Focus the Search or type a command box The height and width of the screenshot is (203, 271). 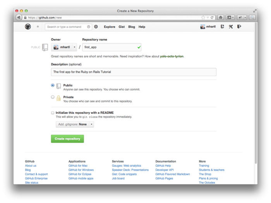click(x=69, y=27)
